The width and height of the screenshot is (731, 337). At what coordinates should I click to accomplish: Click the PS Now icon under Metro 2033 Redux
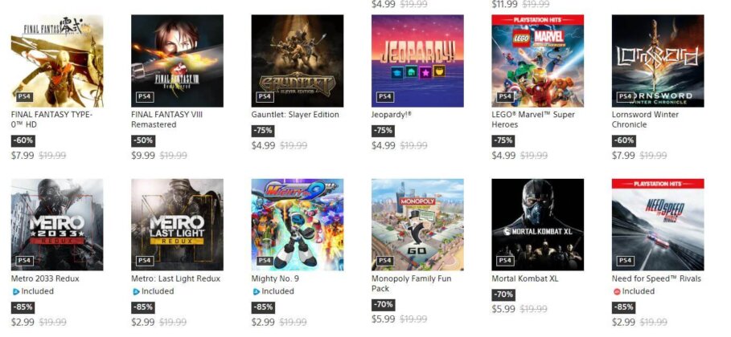pyautogui.click(x=15, y=291)
